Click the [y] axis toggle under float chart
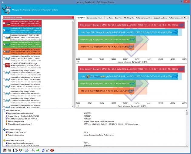This screenshot has width=191, height=154. 78,106
